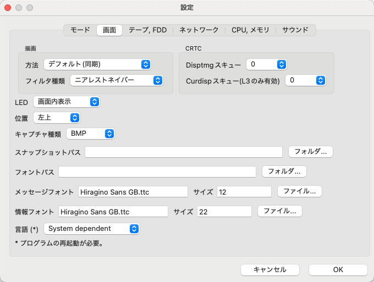
Task: Click the メッセージフォント size field
Action: pos(244,192)
